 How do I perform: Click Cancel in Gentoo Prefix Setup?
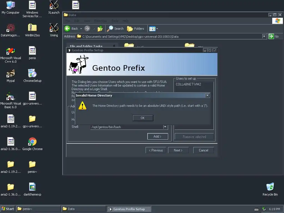click(203, 150)
